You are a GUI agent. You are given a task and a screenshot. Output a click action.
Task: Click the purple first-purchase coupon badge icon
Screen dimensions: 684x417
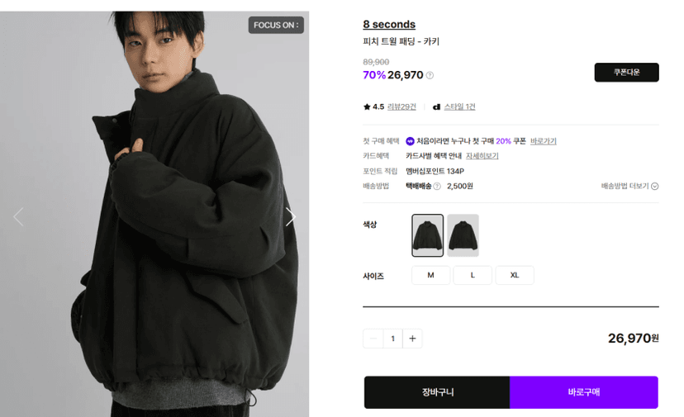410,141
